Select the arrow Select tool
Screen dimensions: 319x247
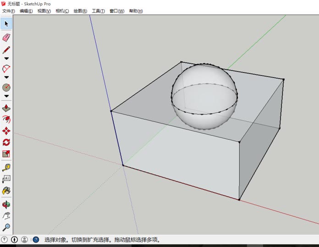click(6, 23)
